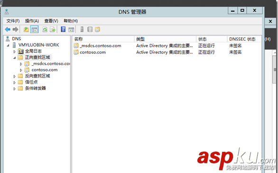This screenshot has width=278, height=173.
Task: Select the VMYLUOBIN-WORK server node
Action: (x=38, y=45)
